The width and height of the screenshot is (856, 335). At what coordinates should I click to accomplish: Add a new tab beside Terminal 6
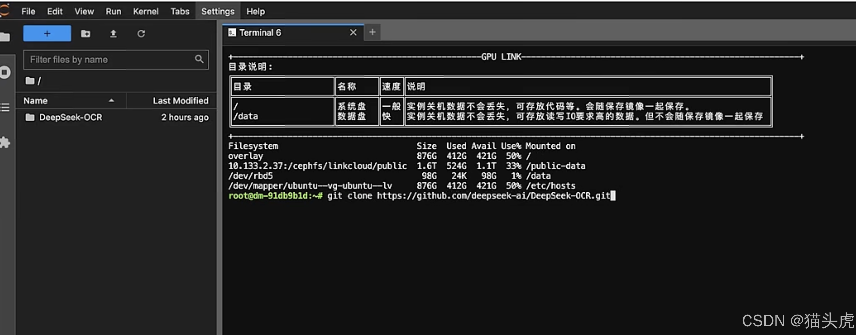tap(372, 32)
